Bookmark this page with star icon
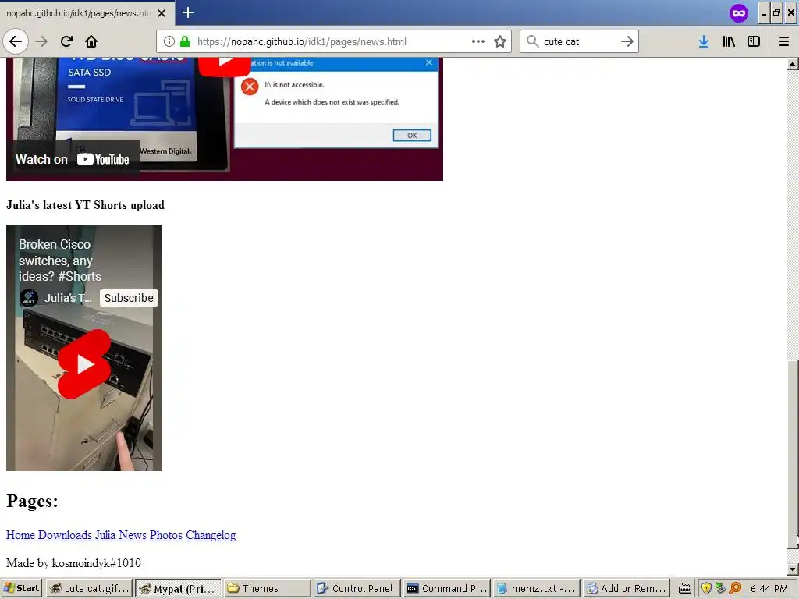 [500, 41]
